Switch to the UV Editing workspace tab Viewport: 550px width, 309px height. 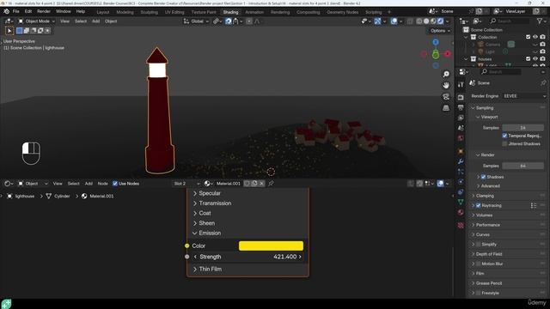pos(174,12)
